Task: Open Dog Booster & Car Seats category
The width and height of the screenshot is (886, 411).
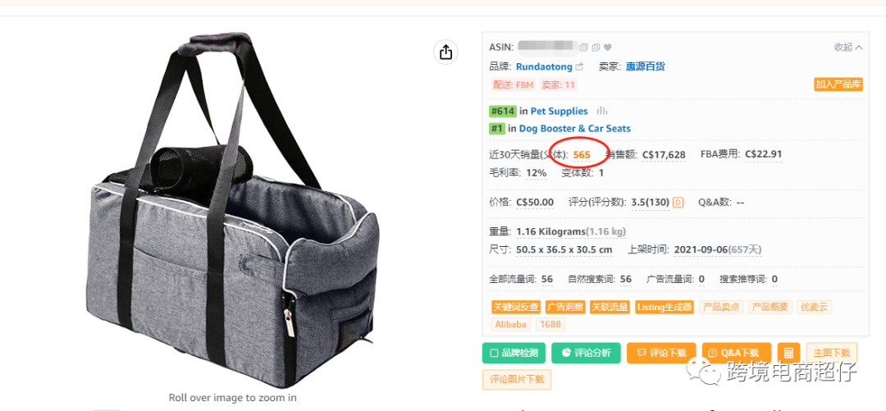Action: coord(574,128)
